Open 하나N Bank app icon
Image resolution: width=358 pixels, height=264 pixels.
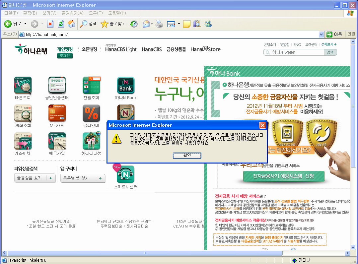click(125, 86)
